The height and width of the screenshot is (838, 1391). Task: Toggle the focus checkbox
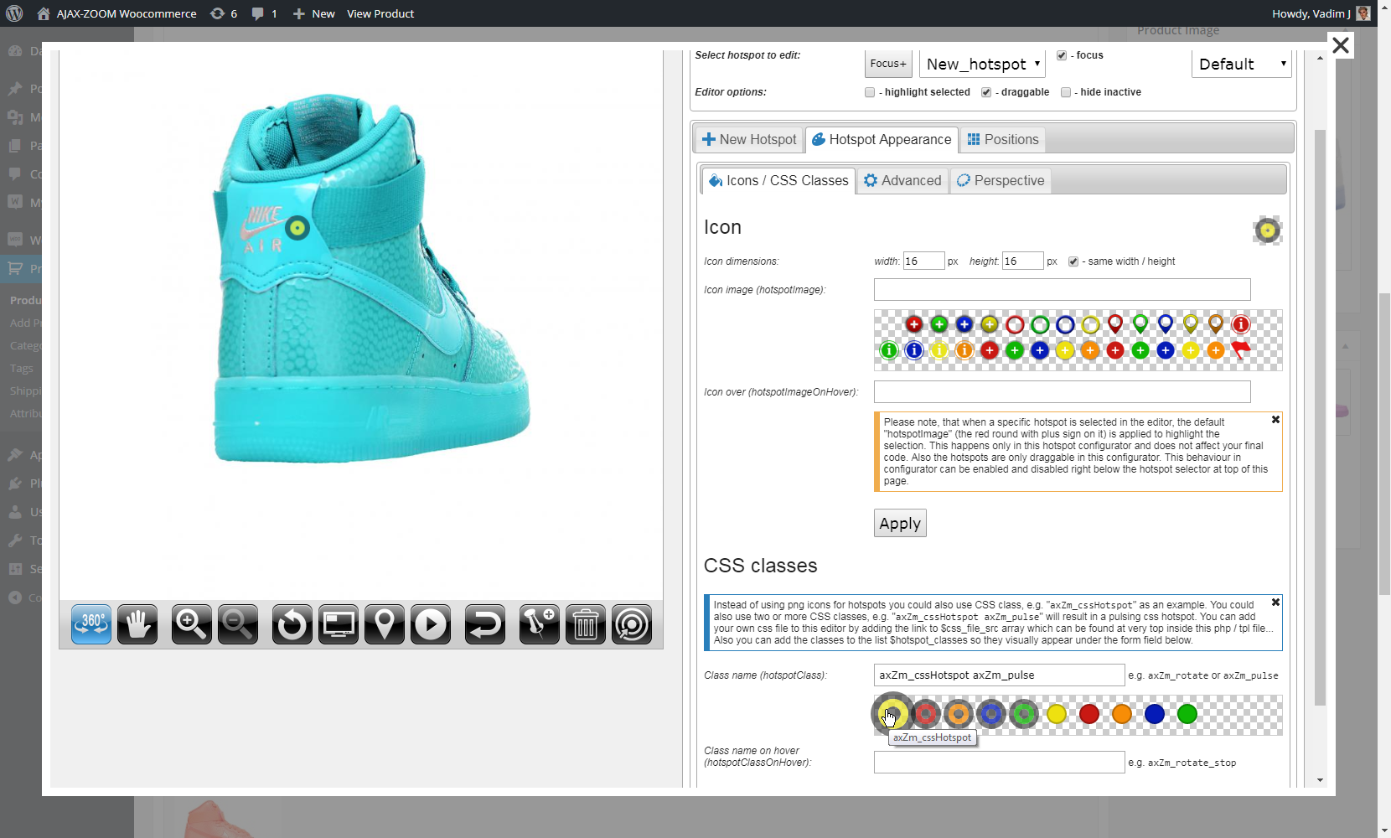(x=1062, y=55)
